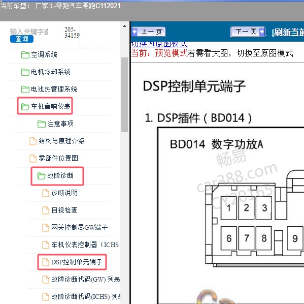Click the page icon beside 车机仪表控制器
304x304 pixels.
[46, 245]
